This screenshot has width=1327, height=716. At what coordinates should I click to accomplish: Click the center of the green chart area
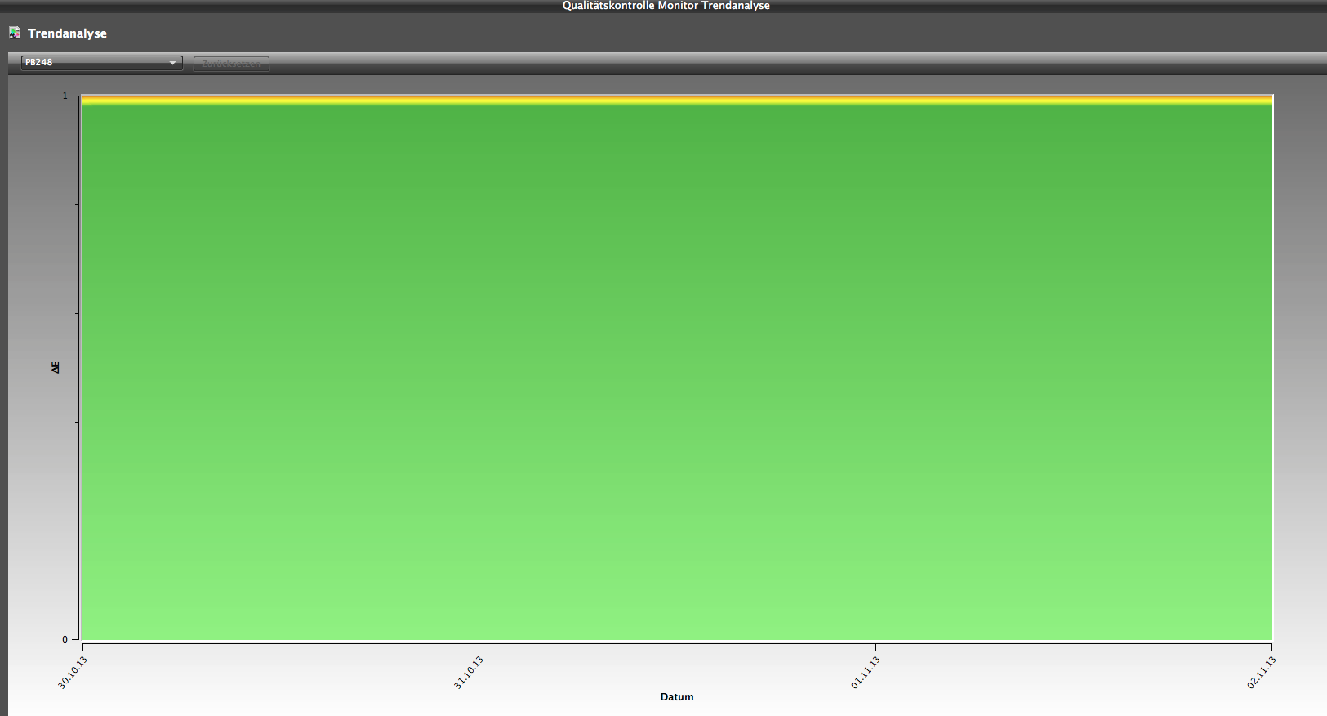tap(677, 369)
